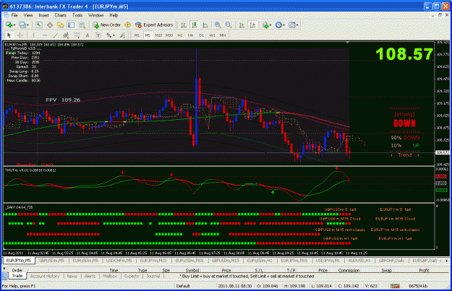Image resolution: width=452 pixels, height=291 pixels.
Task: Click the connection status bars indicator
Action: click(x=395, y=286)
